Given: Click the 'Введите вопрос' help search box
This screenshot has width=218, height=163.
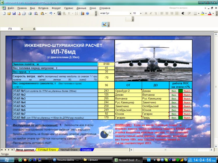Looking at the screenshot, I should [x=186, y=8].
